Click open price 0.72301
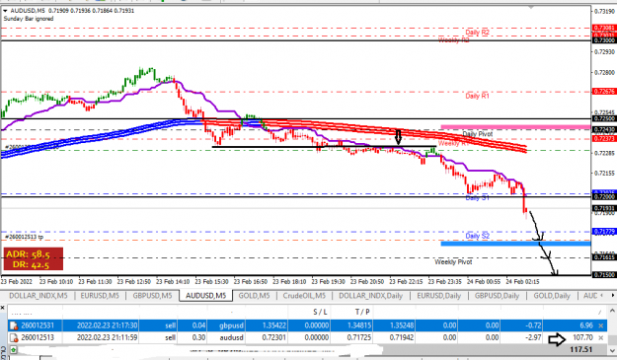 274,337
